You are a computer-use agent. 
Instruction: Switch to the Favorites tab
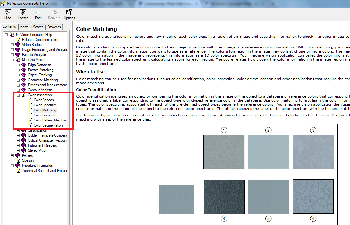tap(54, 27)
